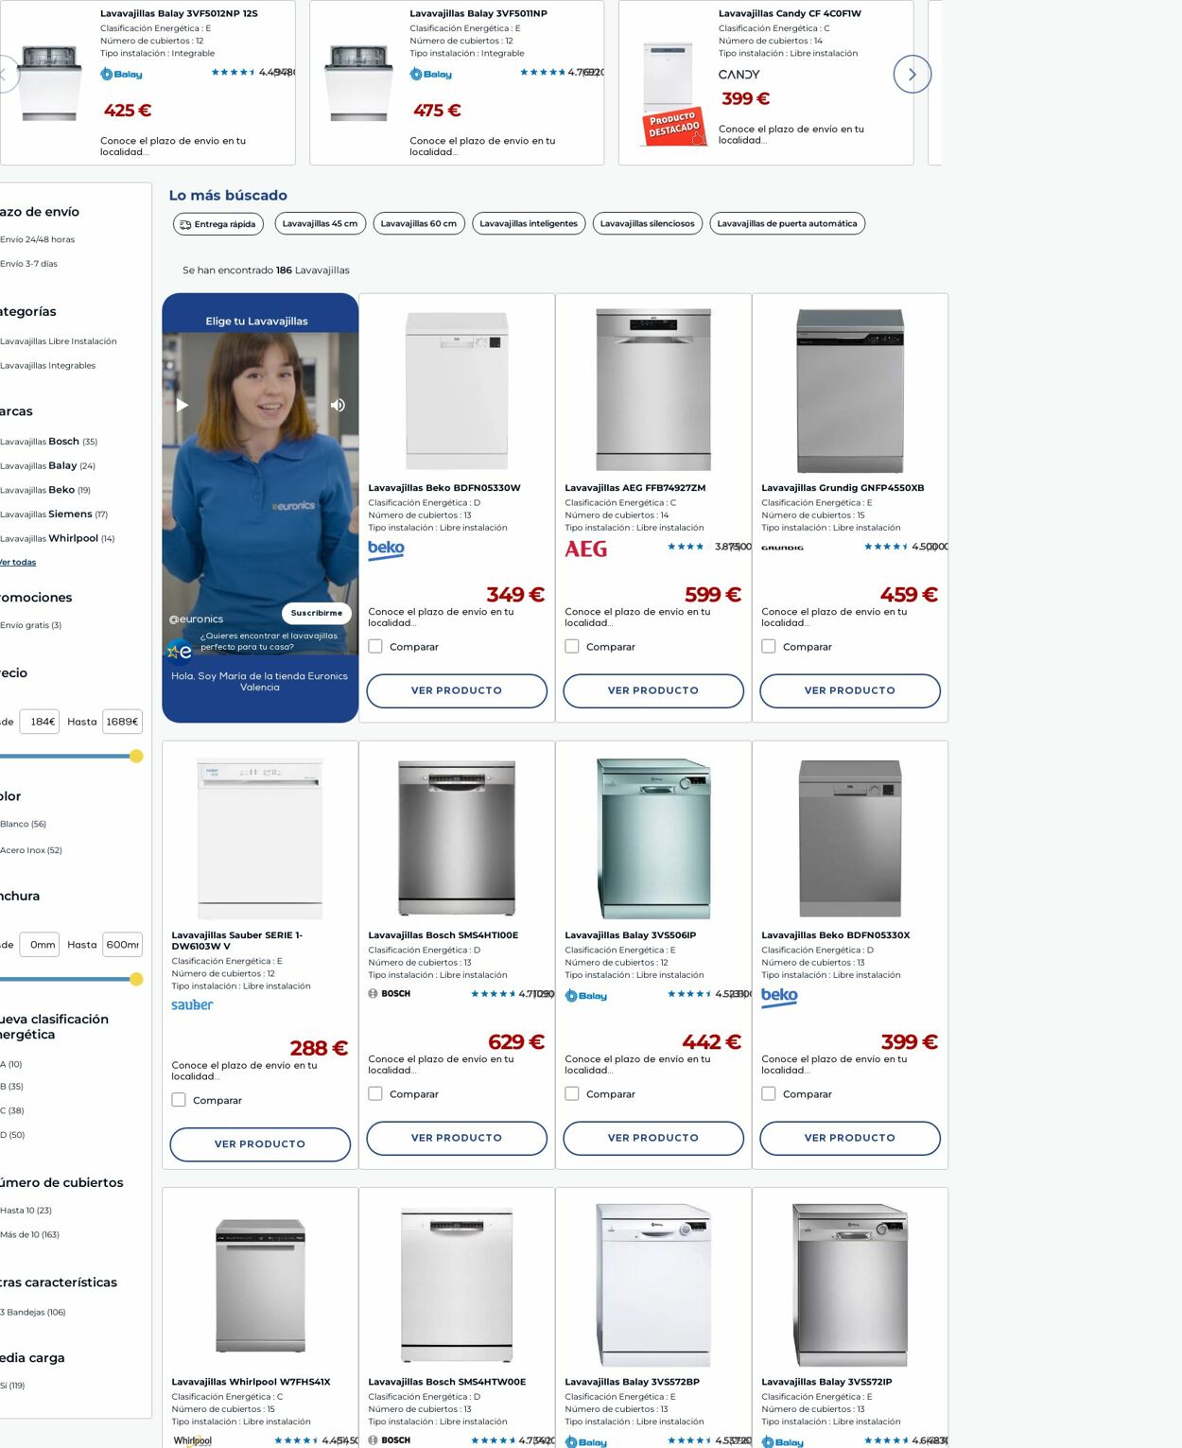
Task: Choose Lavavajillas de puerta automática chip
Action: tap(787, 223)
